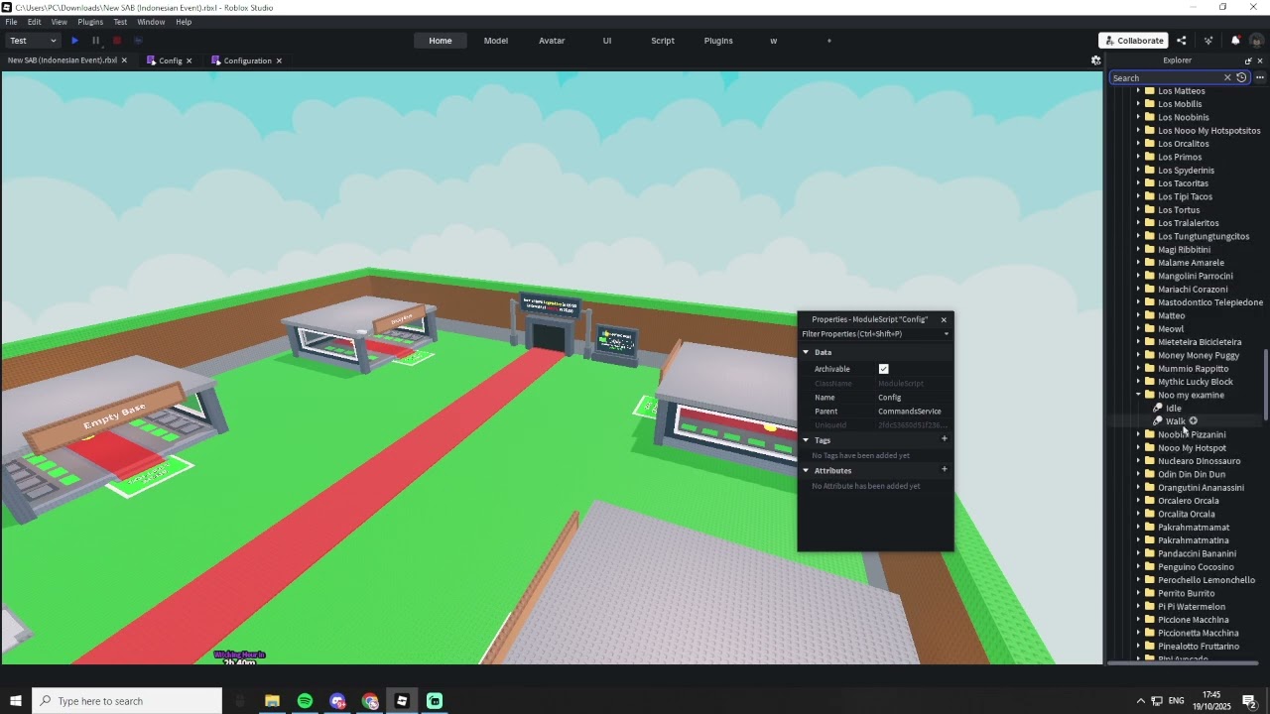This screenshot has height=714, width=1270.
Task: Collapse the Noo my examine folder
Action: (1138, 395)
